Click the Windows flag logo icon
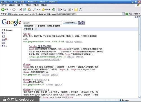Screen dimensions: 141x102 (x=138, y=5)
